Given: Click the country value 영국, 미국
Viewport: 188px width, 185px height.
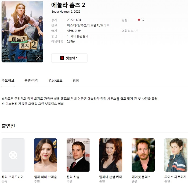Looking at the screenshot, I should 74,31.
